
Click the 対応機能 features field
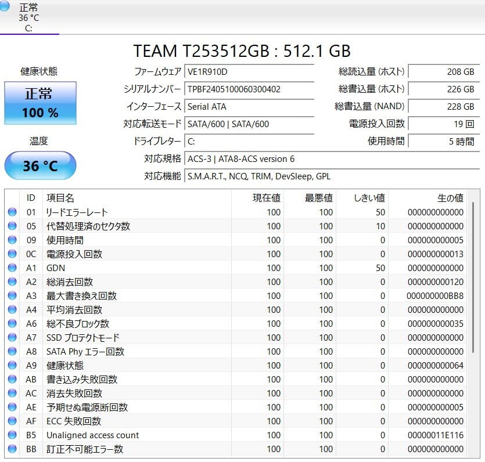point(331,176)
